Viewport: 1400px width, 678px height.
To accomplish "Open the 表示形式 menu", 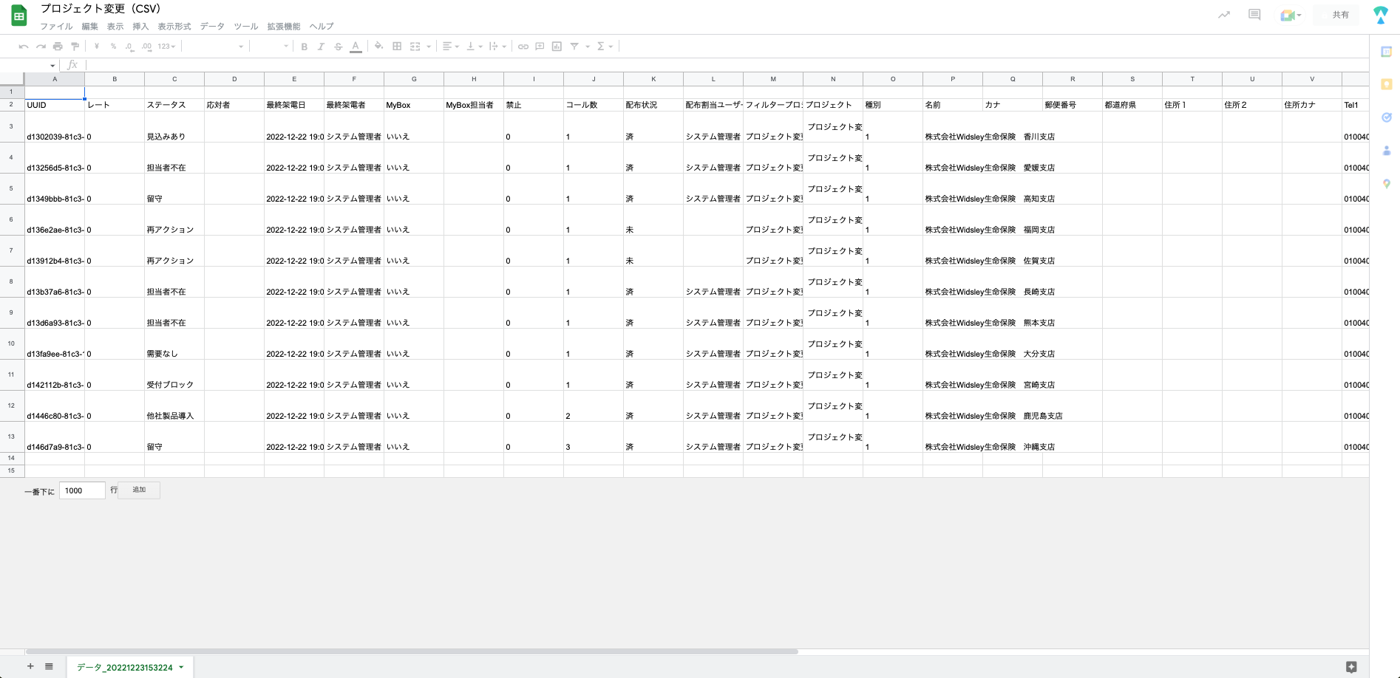I will (174, 27).
